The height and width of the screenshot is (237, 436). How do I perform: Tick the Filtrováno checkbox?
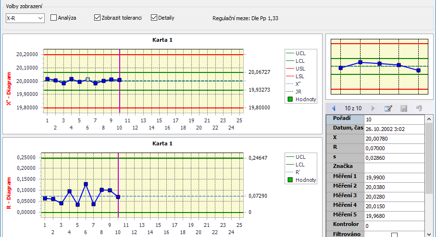pyautogui.click(x=394, y=235)
